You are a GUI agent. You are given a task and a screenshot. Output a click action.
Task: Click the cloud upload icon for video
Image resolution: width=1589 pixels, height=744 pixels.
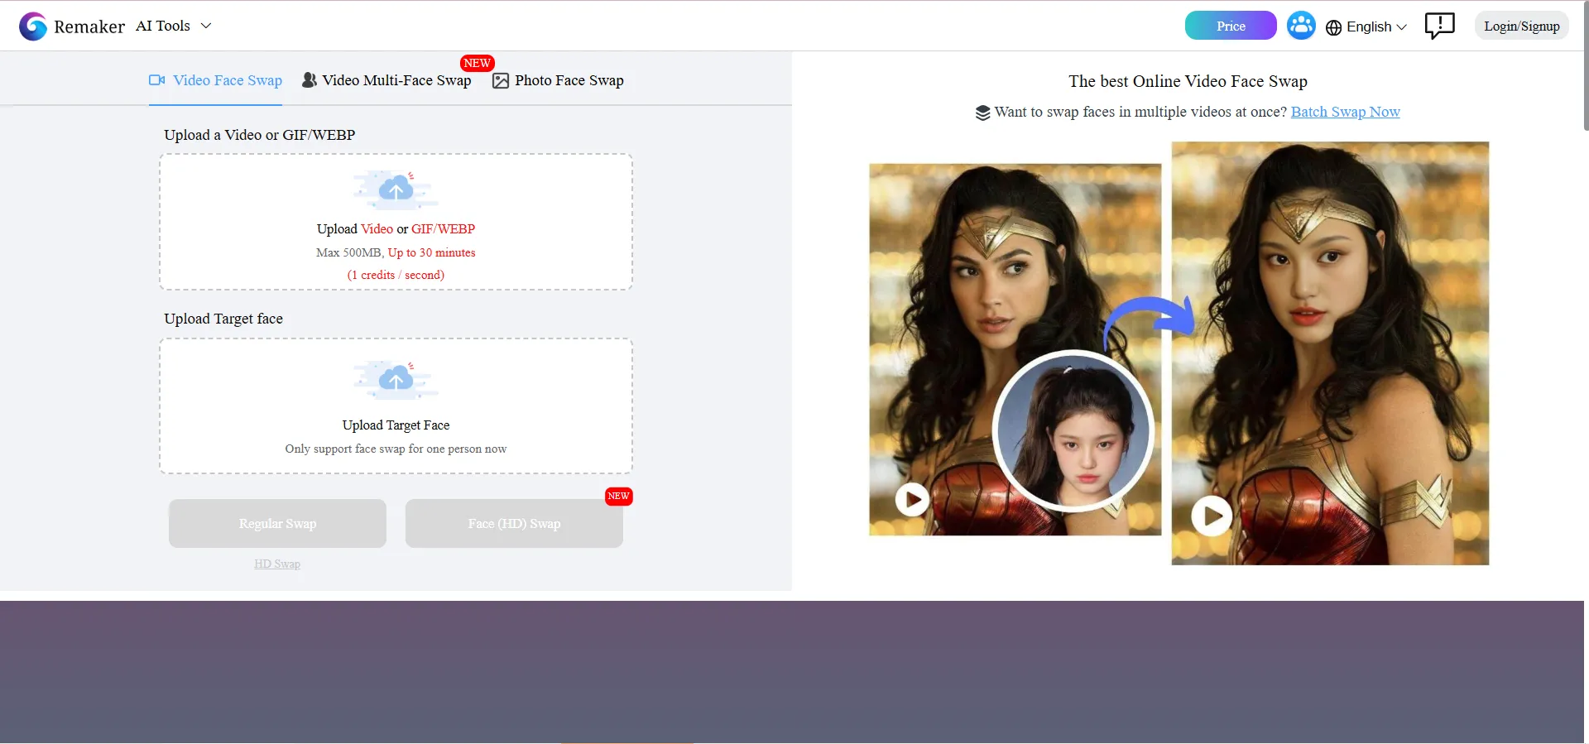click(x=396, y=190)
